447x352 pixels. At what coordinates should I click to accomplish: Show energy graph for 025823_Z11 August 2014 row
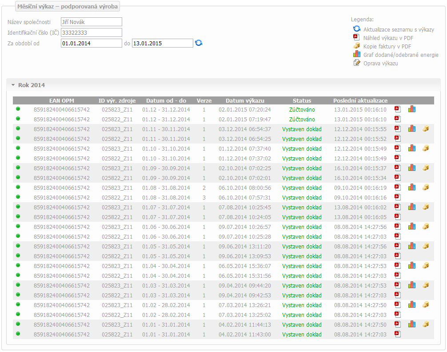pos(412,187)
